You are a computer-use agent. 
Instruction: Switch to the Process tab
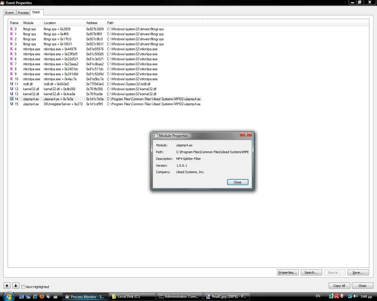click(23, 13)
